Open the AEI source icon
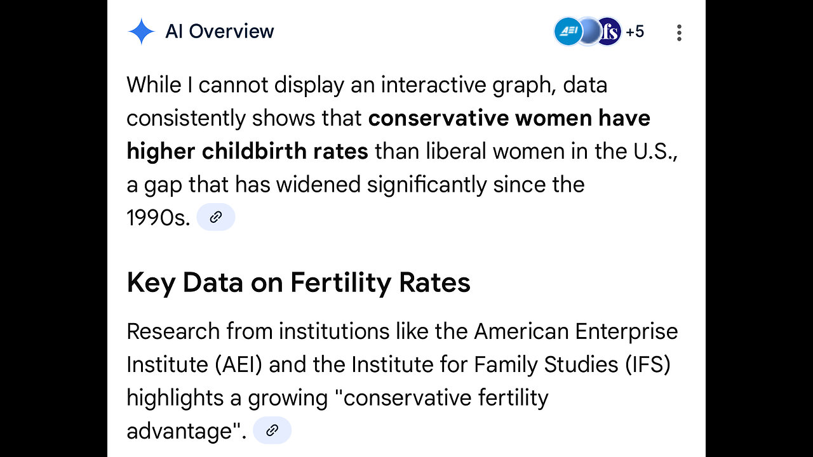The image size is (813, 457). pos(566,32)
